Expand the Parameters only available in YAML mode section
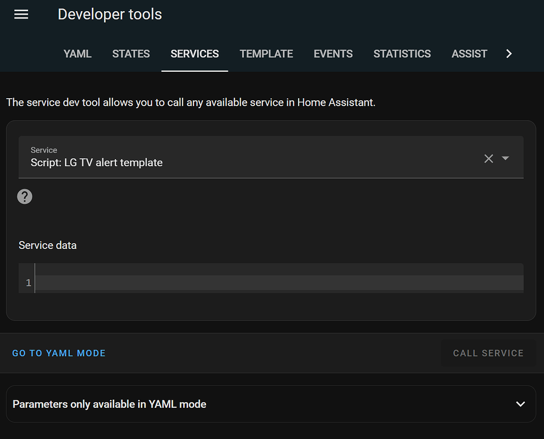 click(520, 403)
